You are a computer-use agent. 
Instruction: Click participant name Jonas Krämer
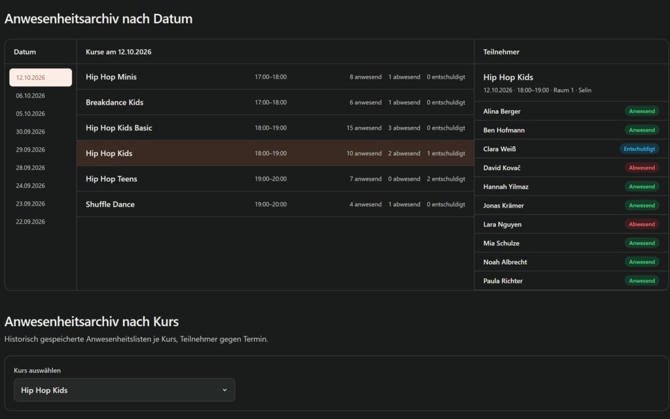click(x=503, y=205)
